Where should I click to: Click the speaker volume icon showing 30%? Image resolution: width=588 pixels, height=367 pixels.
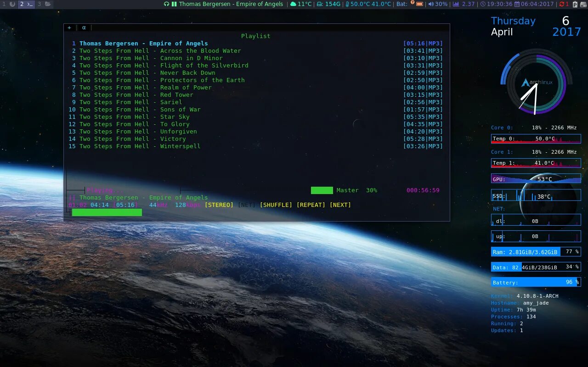(430, 4)
